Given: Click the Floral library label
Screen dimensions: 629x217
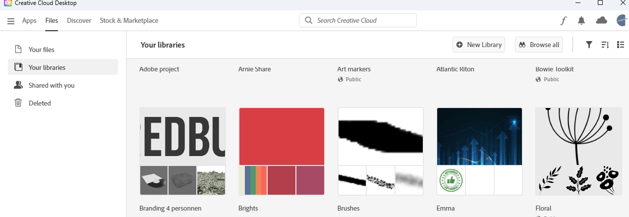Looking at the screenshot, I should click(543, 208).
